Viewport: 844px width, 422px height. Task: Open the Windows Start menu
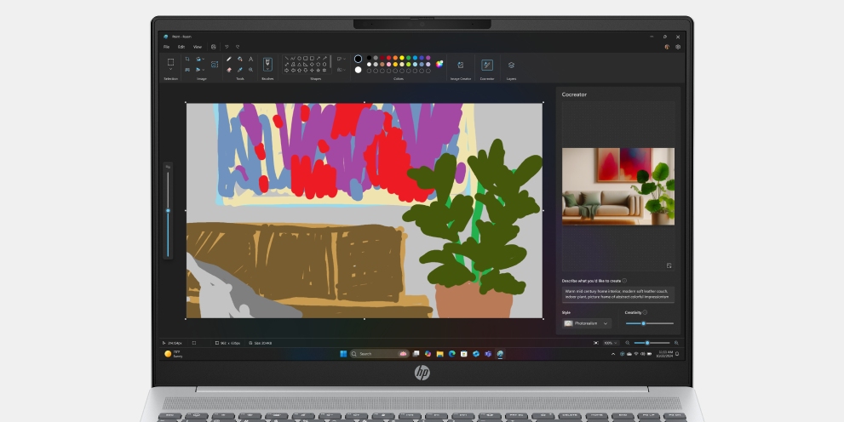click(343, 354)
